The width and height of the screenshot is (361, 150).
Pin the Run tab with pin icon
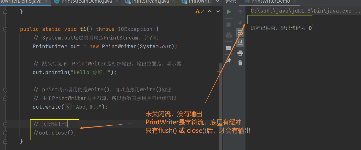click(x=229, y=60)
